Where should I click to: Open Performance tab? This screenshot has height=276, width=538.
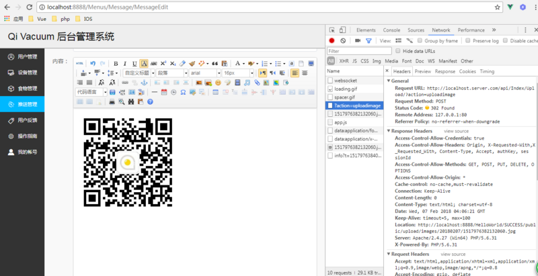[x=471, y=30]
